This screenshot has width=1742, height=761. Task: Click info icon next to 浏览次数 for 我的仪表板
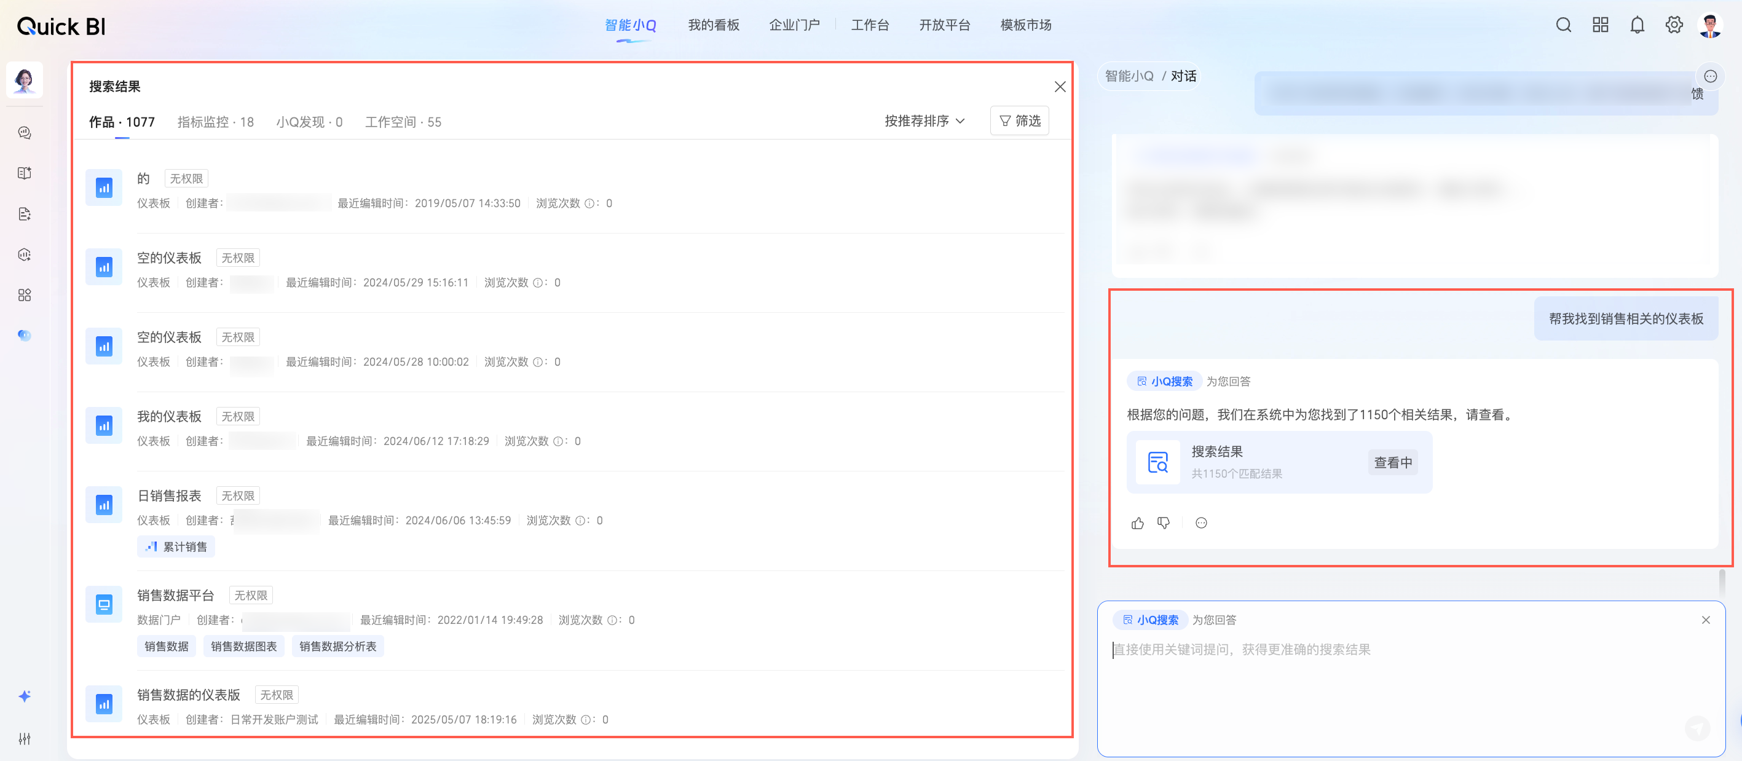(558, 441)
